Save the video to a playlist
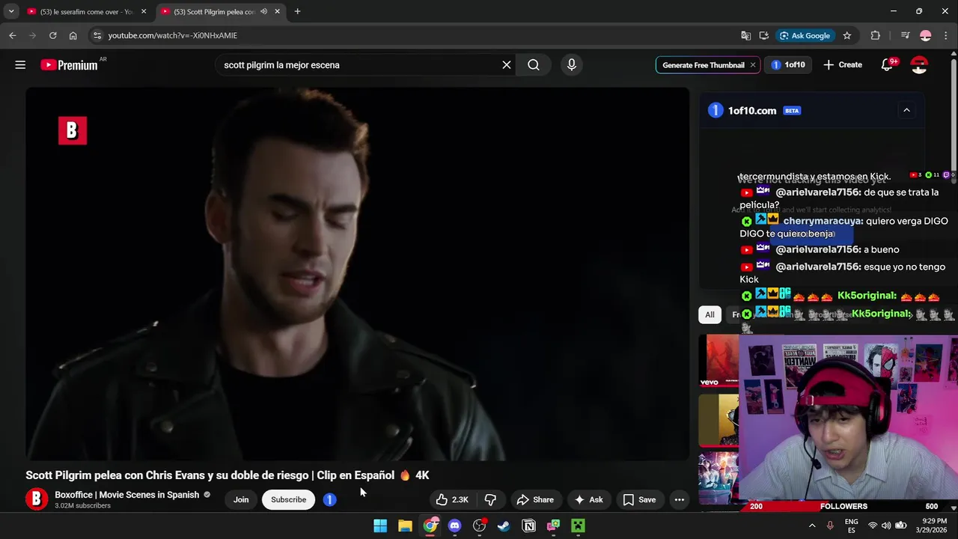Screen dimensions: 958x539 coord(639,499)
